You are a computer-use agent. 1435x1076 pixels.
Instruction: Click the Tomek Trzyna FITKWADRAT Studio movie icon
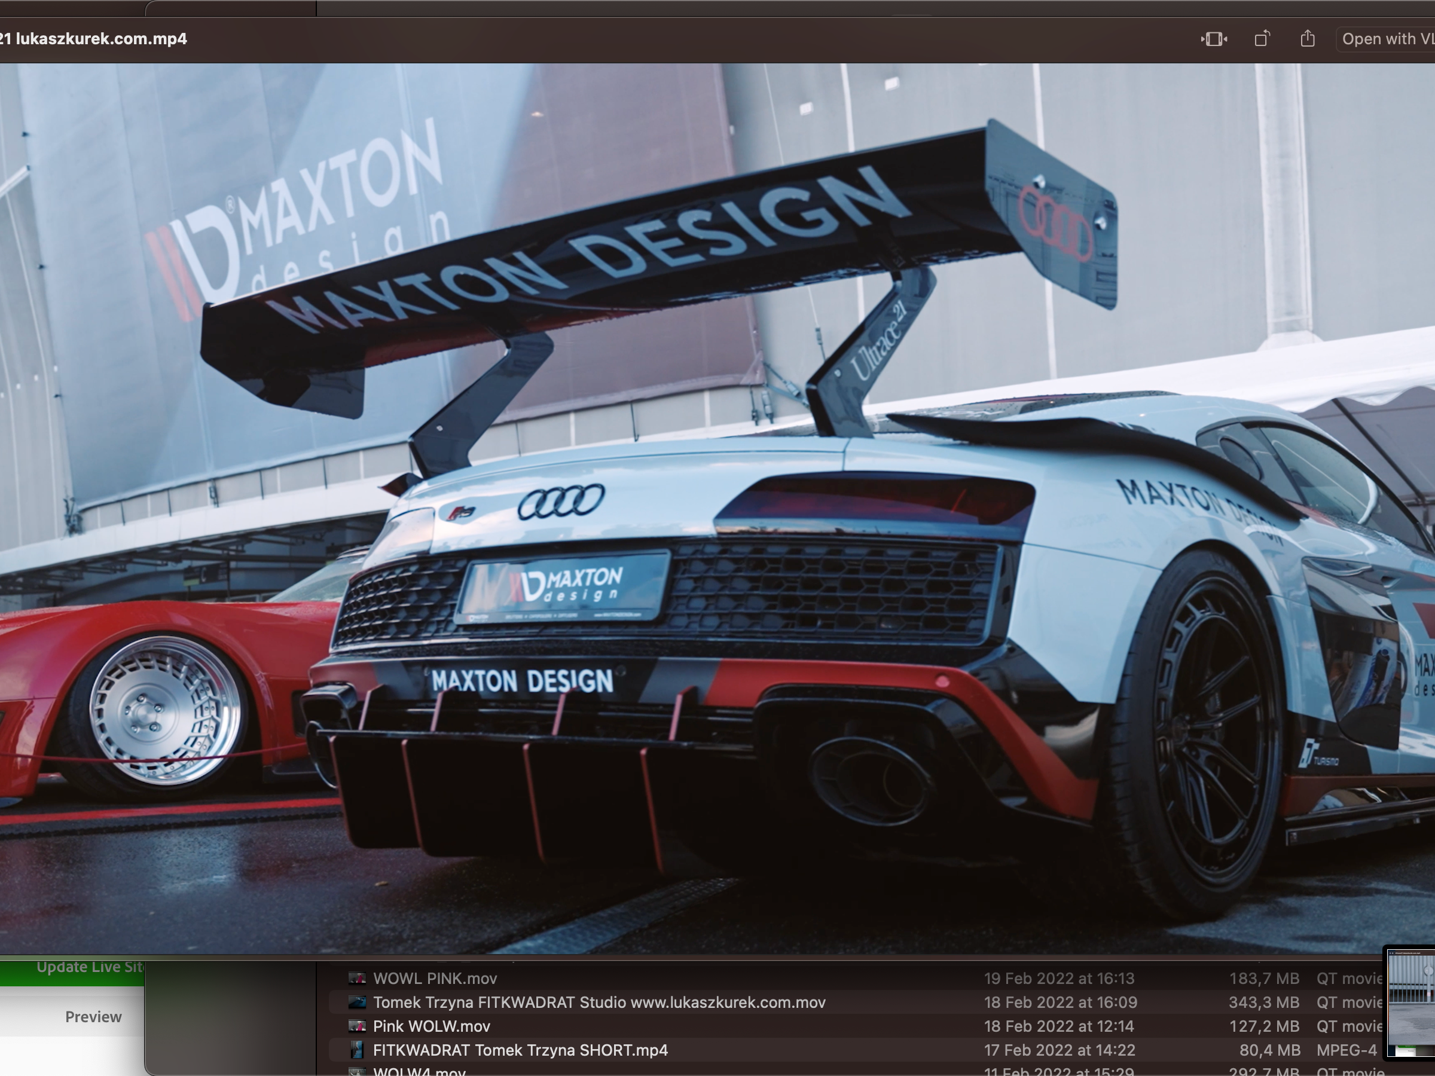(357, 1002)
